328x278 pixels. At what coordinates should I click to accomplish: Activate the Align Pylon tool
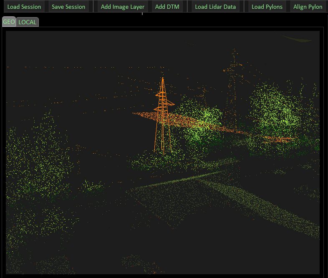pyautogui.click(x=308, y=7)
